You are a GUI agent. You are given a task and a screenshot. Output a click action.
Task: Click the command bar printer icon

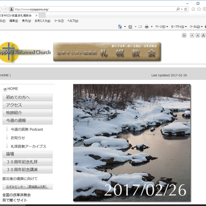click(147, 27)
